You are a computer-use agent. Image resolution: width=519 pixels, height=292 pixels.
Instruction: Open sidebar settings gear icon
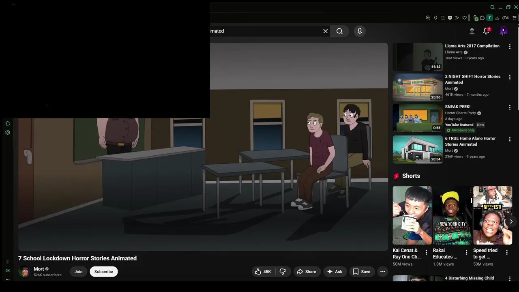click(8, 132)
